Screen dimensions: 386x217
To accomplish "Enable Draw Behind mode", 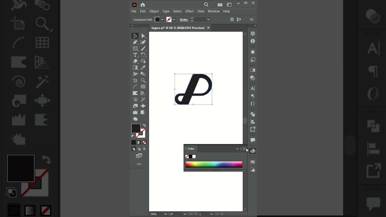I will coord(139,149).
